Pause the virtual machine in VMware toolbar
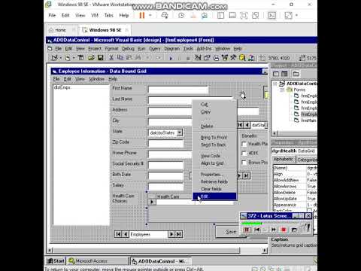Screen dimensions: 361x271 coord(142,15)
